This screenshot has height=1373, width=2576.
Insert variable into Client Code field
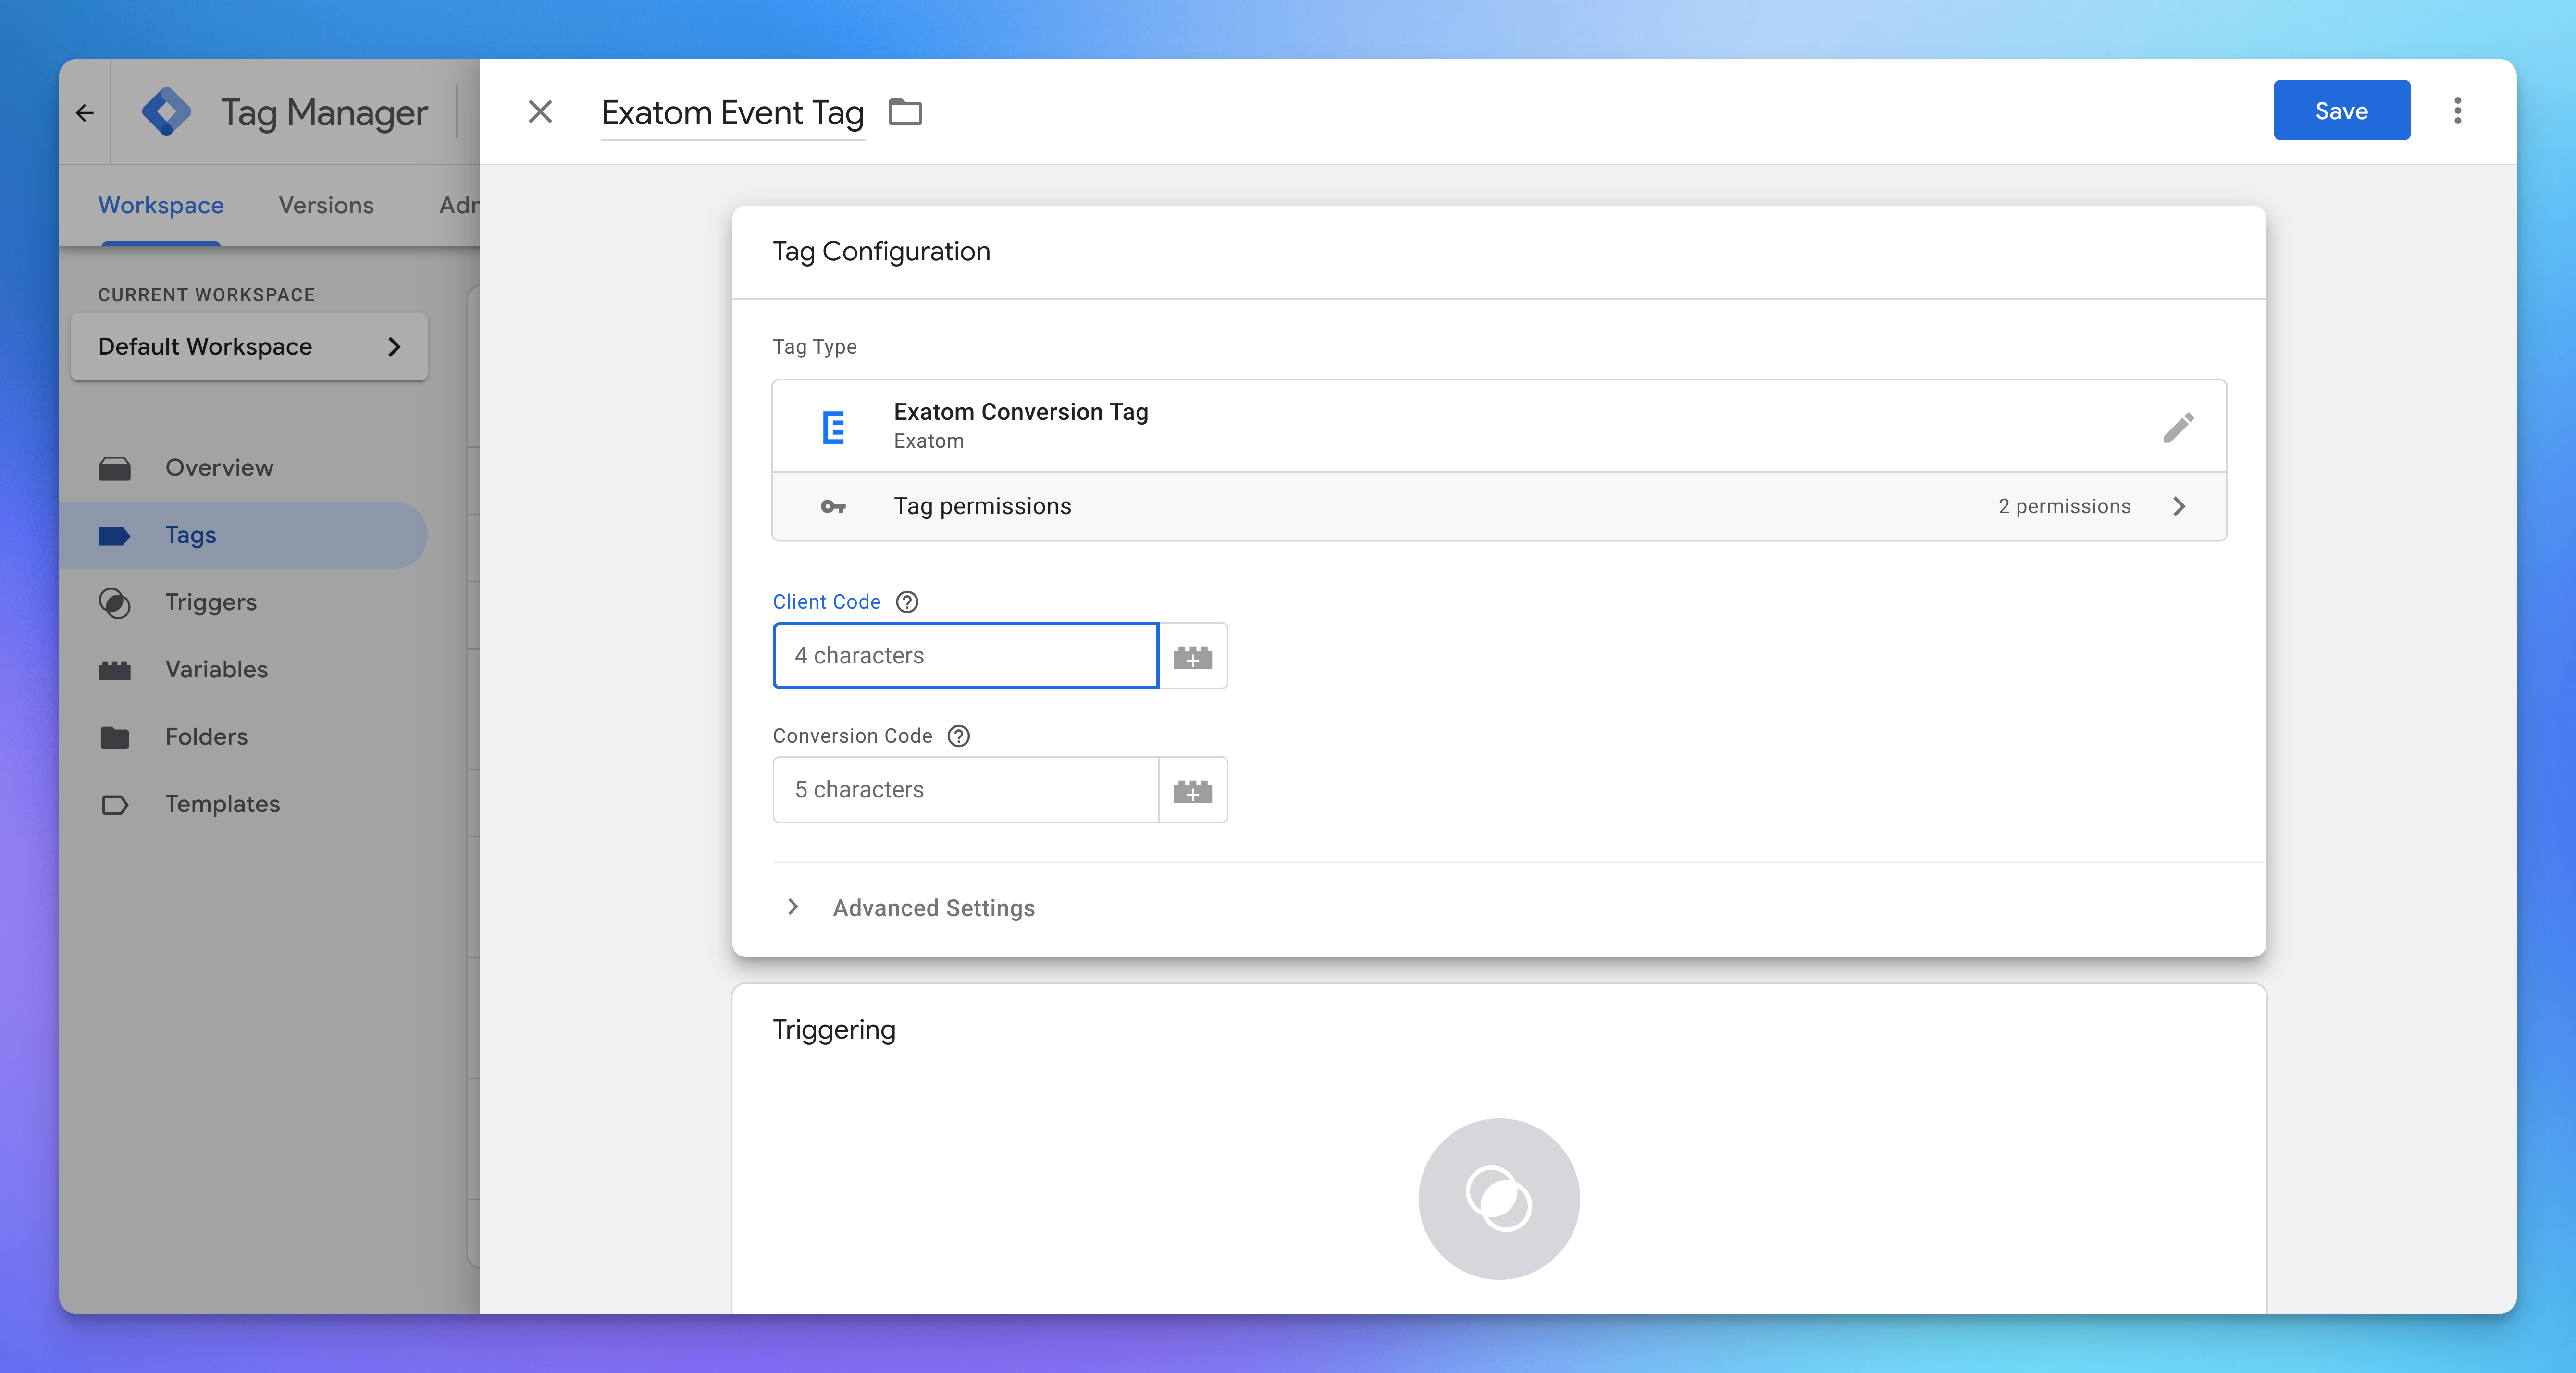tap(1192, 657)
